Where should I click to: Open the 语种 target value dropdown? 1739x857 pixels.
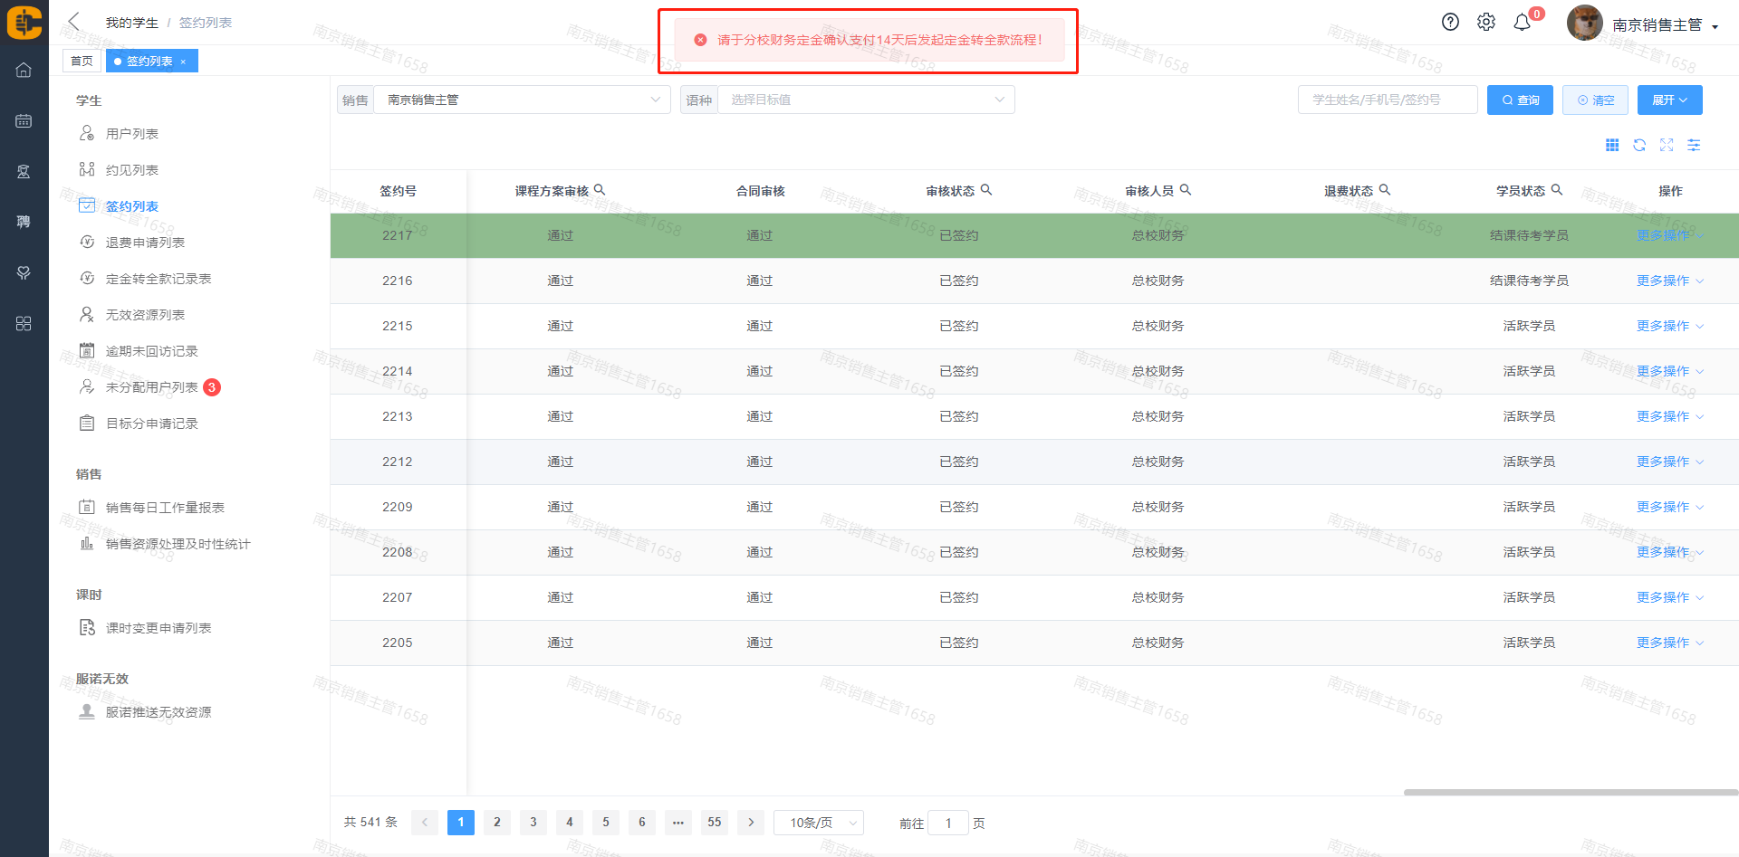point(866,100)
